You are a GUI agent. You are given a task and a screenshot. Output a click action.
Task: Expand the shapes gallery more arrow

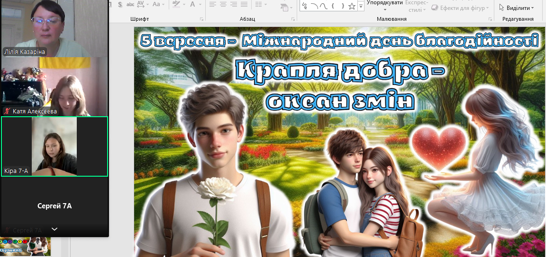[361, 6]
